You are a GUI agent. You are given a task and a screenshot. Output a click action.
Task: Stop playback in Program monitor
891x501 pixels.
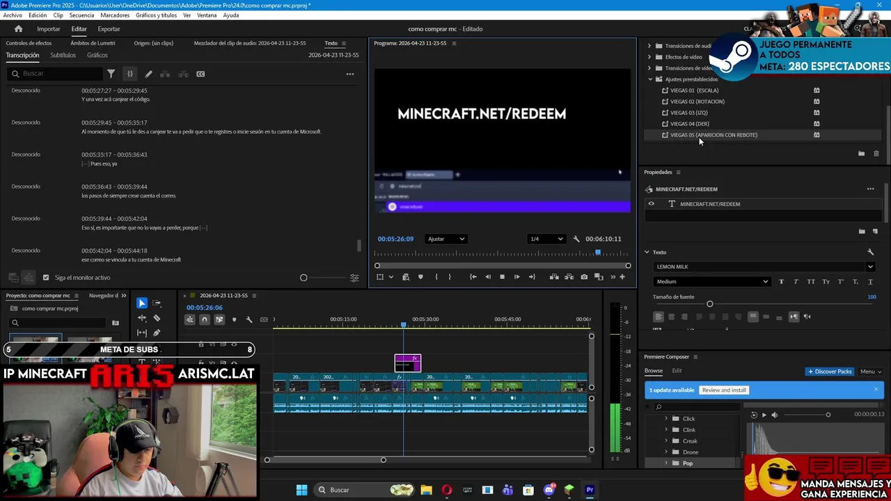[x=503, y=277]
